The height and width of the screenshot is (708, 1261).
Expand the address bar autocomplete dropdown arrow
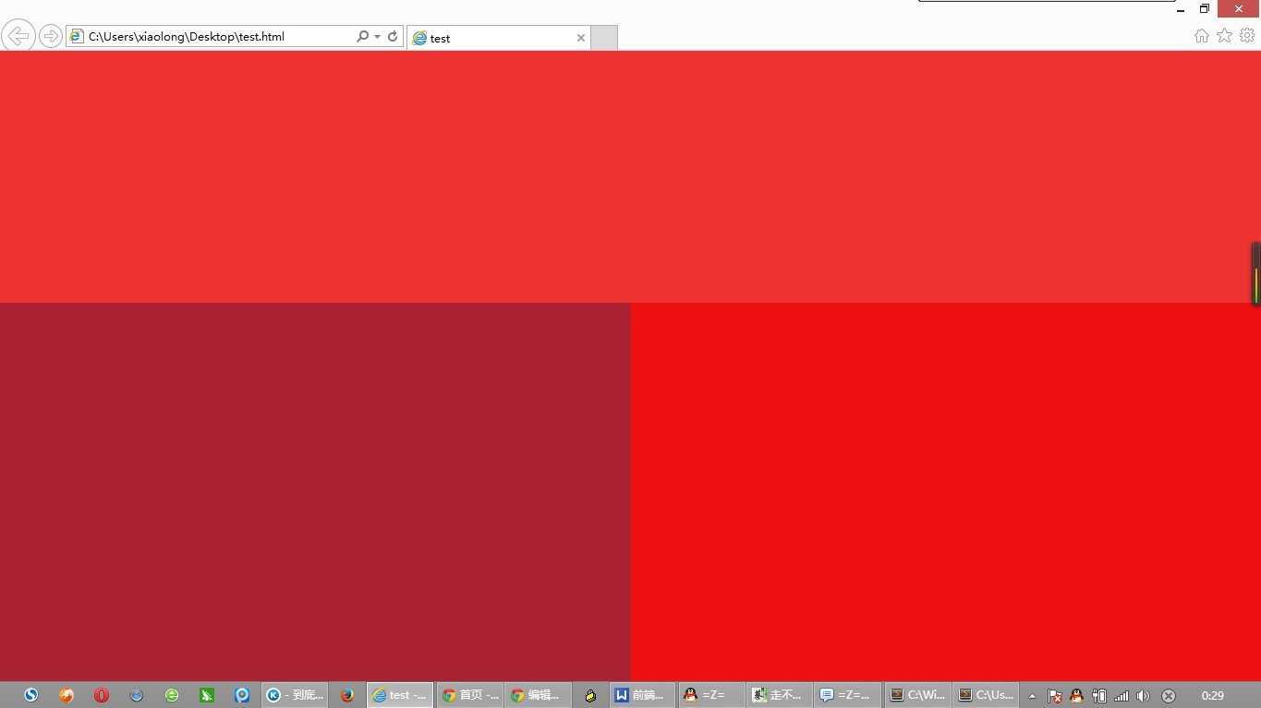(x=377, y=37)
